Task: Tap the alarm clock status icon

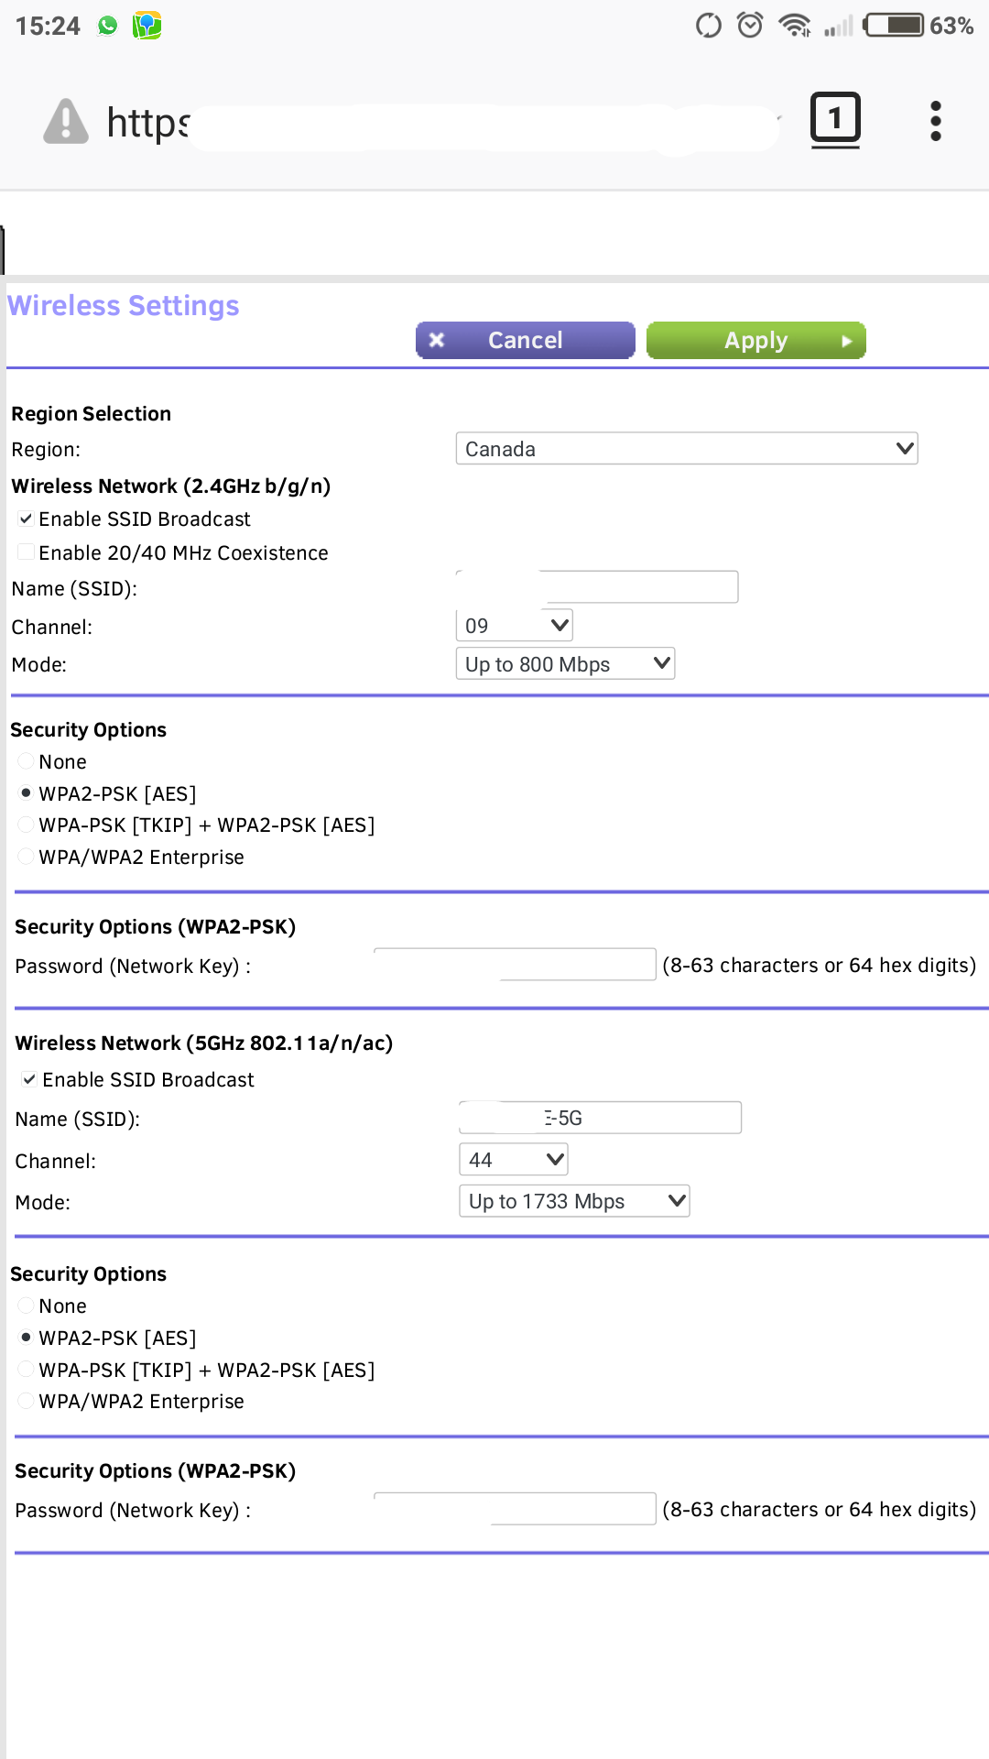Action: pos(750,26)
